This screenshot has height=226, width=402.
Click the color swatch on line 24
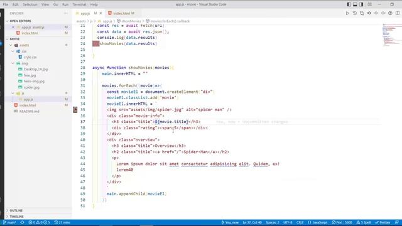tap(95, 43)
